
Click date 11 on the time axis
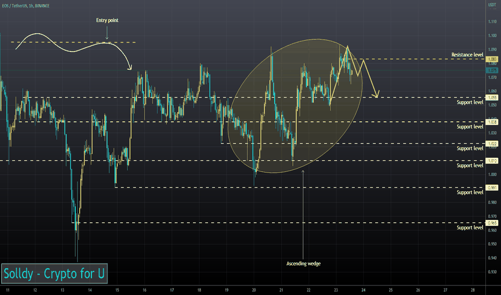pos(8,290)
